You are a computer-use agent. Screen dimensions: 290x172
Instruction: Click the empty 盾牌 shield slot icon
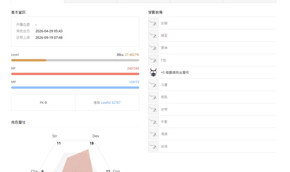click(154, 47)
